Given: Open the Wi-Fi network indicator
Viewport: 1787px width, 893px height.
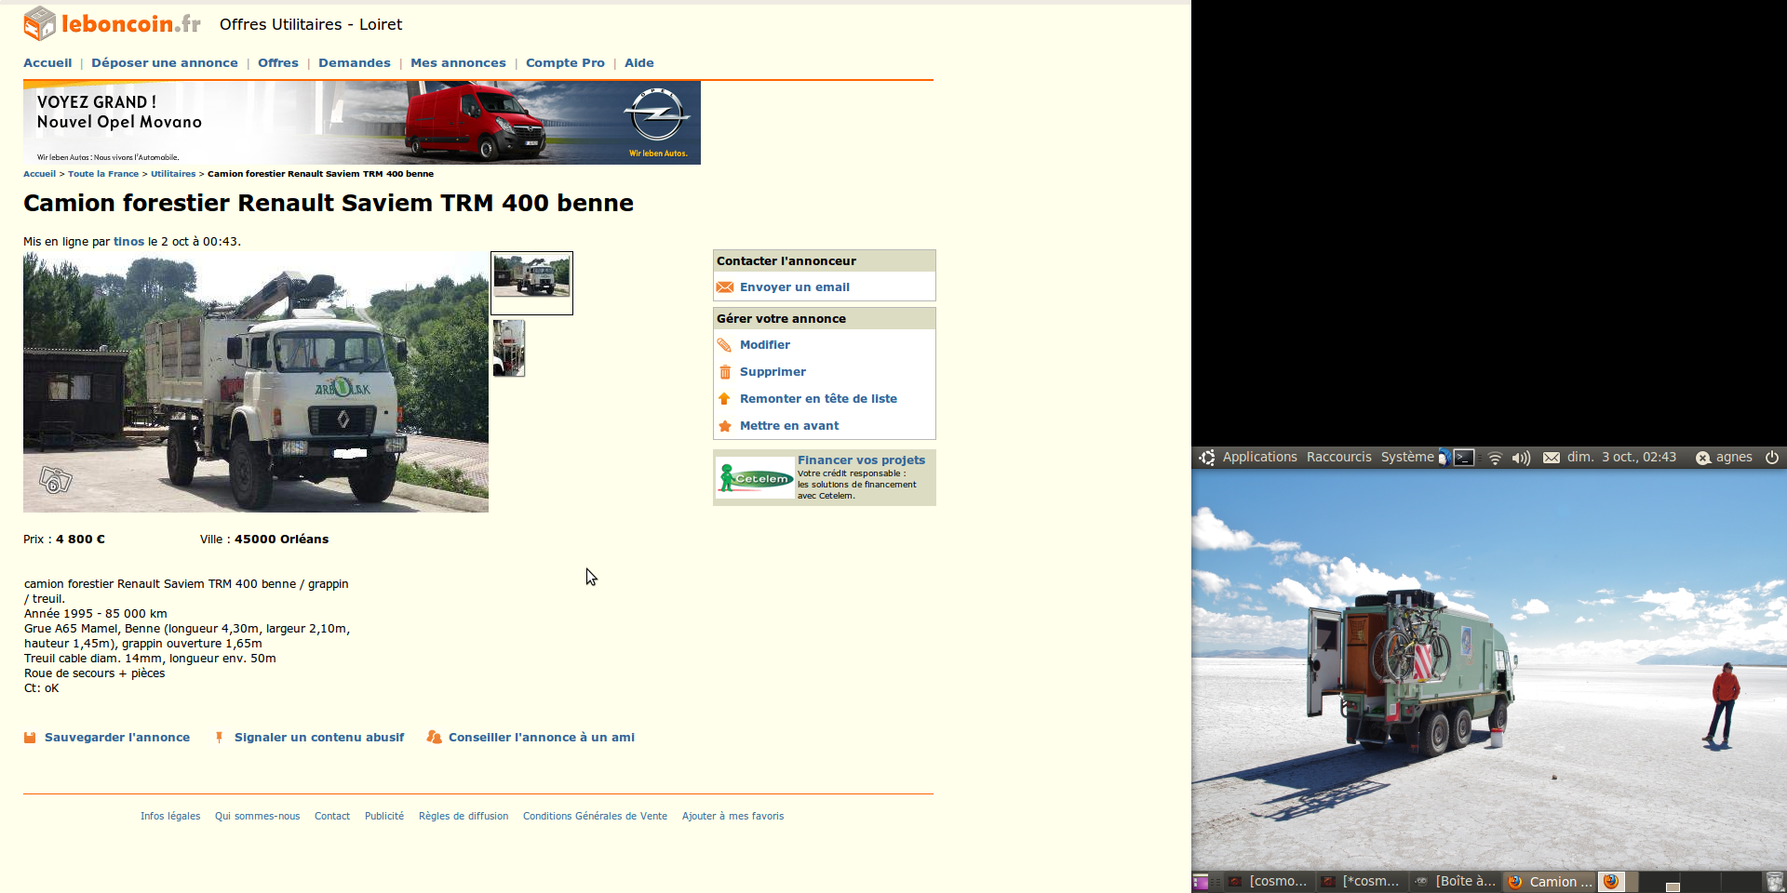Looking at the screenshot, I should pyautogui.click(x=1495, y=458).
